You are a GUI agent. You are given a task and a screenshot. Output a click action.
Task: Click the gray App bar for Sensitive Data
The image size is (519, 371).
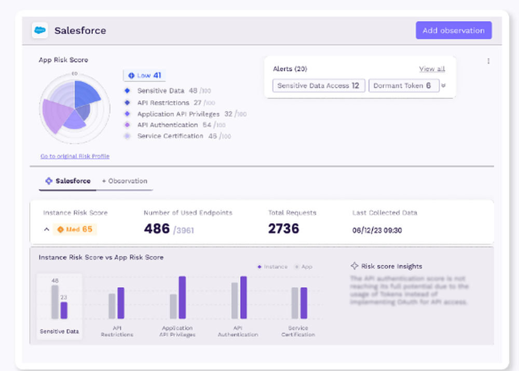click(x=55, y=302)
